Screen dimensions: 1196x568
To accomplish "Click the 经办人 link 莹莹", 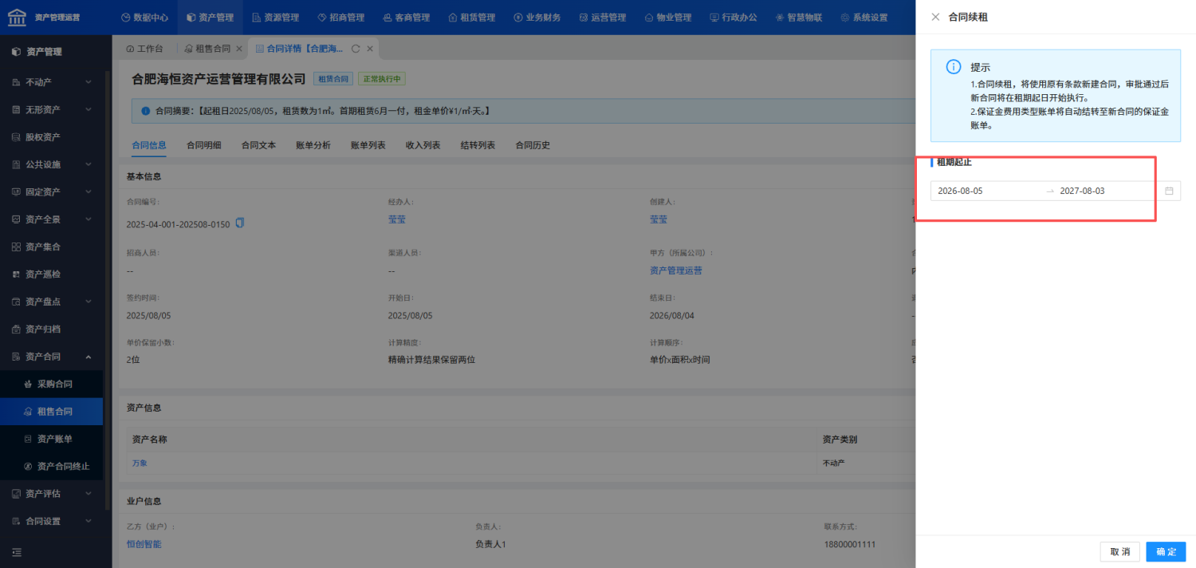I will tap(397, 219).
